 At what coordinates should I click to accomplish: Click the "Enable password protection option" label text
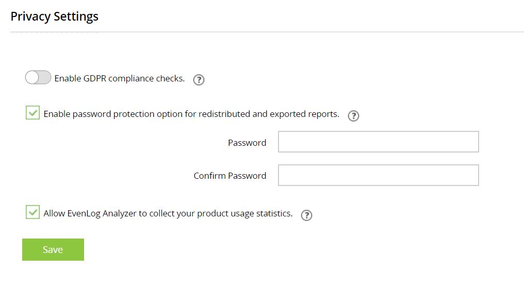pyautogui.click(x=191, y=114)
